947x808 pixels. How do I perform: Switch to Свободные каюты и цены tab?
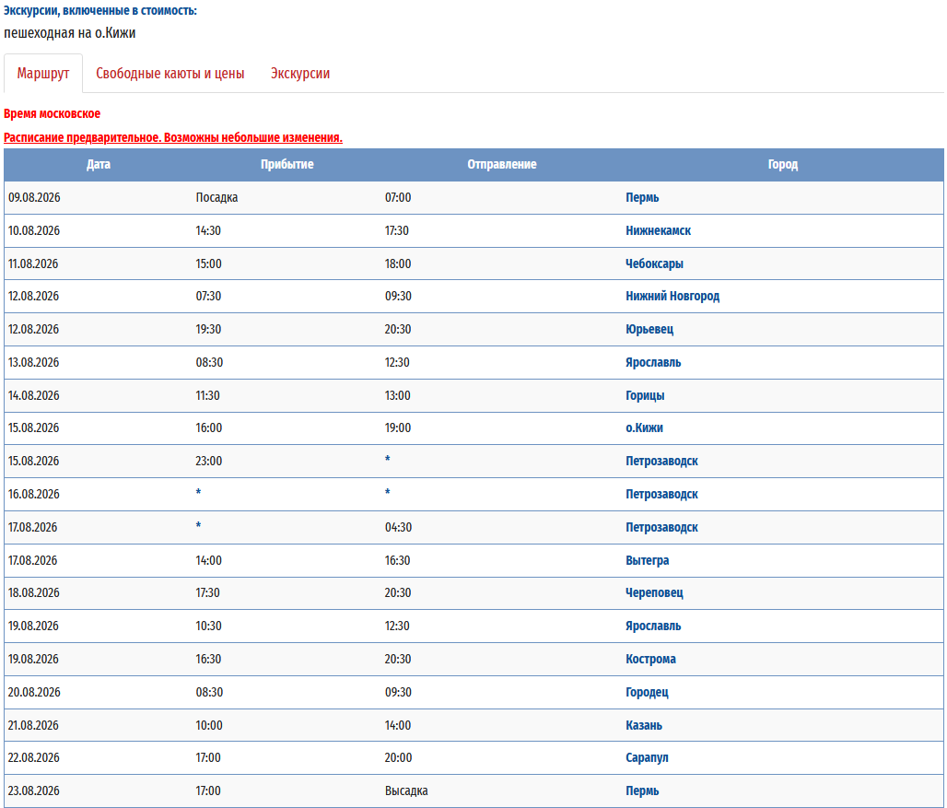[x=170, y=74]
